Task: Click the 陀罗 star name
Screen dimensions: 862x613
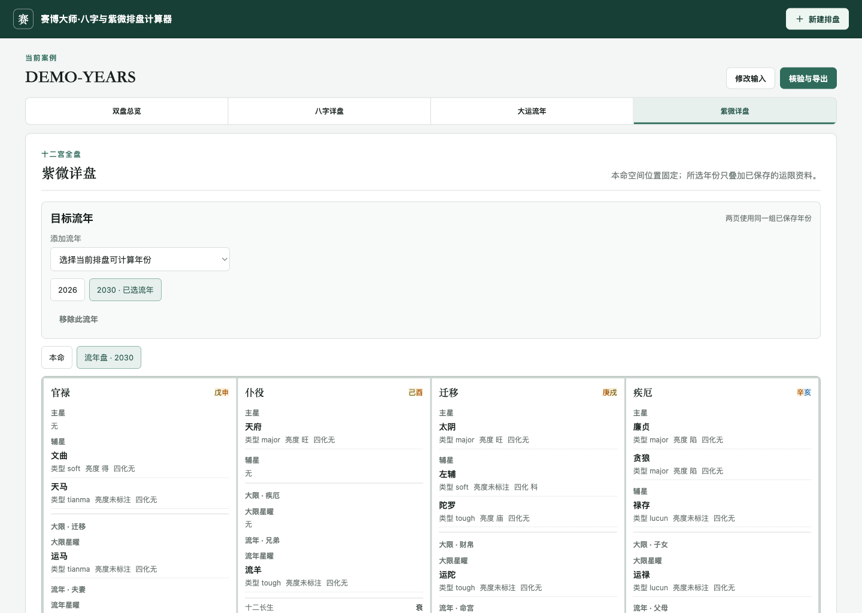Action: point(447,505)
